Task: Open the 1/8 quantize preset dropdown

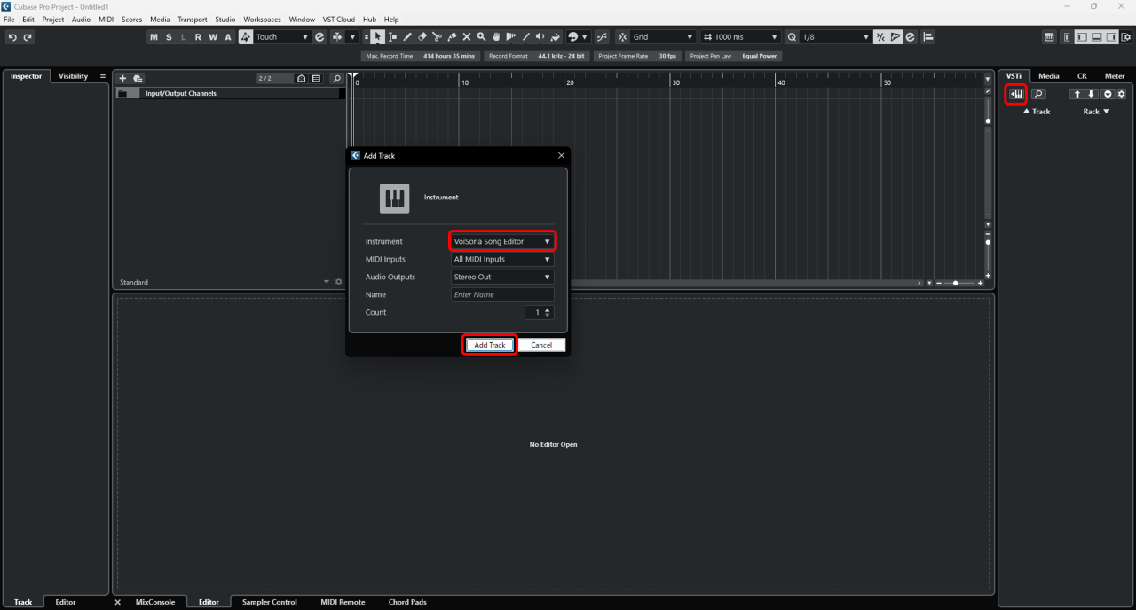Action: coord(837,37)
